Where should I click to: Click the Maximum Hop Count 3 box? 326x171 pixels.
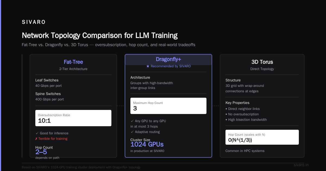coord(168,106)
